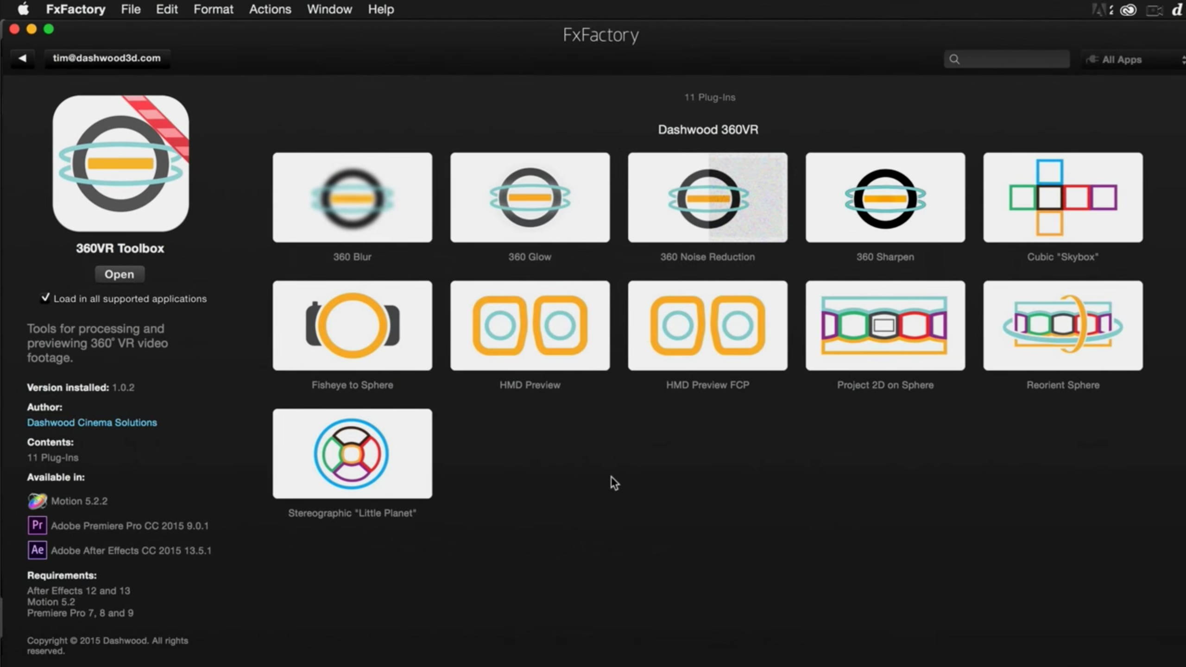Click the Creative Cloud menu bar icon
The width and height of the screenshot is (1186, 667).
click(x=1128, y=10)
